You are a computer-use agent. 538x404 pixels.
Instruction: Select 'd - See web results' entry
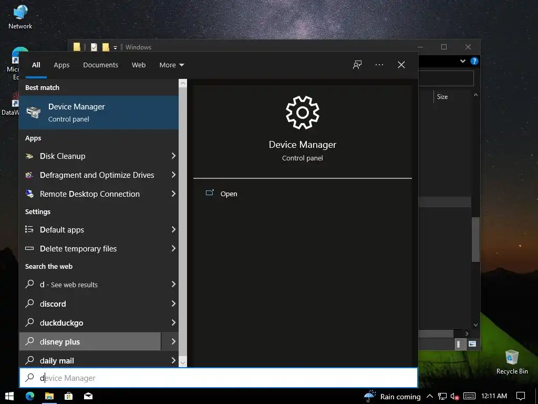(89, 285)
